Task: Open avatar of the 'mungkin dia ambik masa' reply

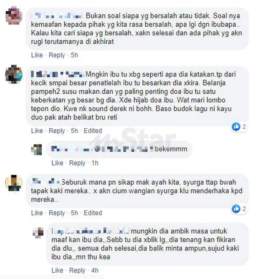Action: click(38, 233)
